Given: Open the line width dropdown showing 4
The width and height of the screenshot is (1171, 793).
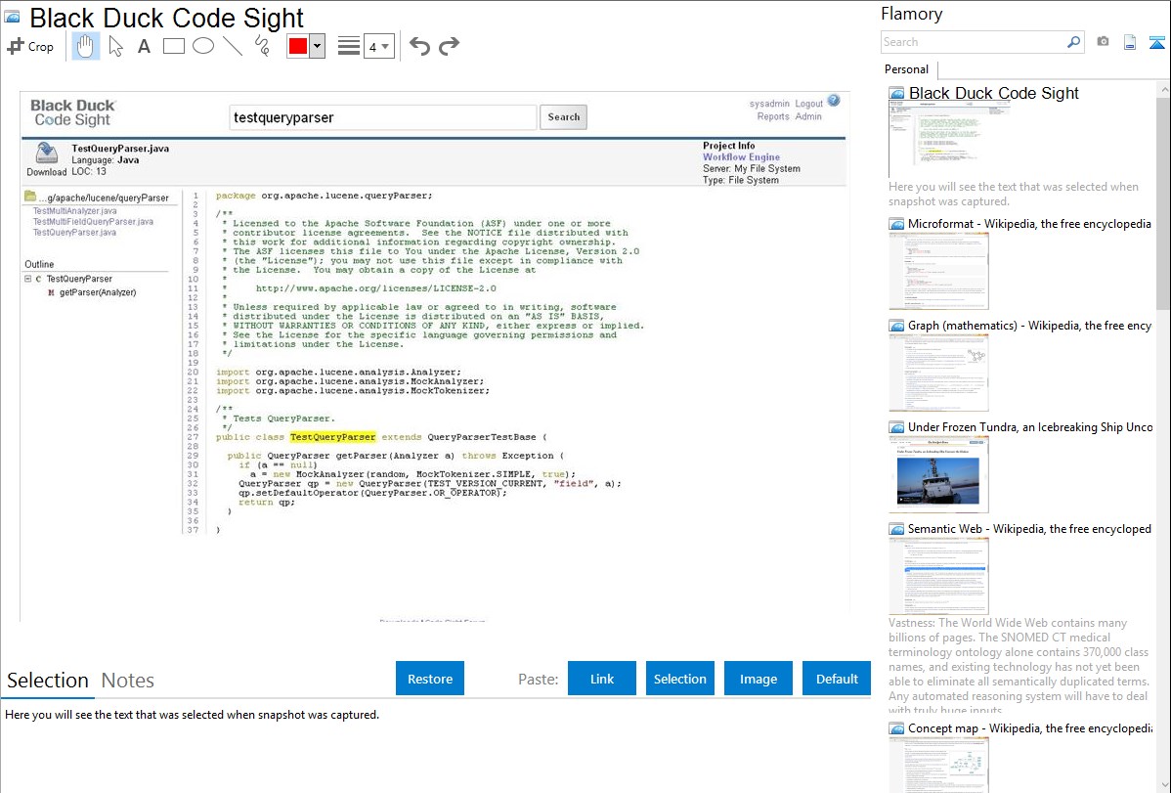Looking at the screenshot, I should 378,46.
